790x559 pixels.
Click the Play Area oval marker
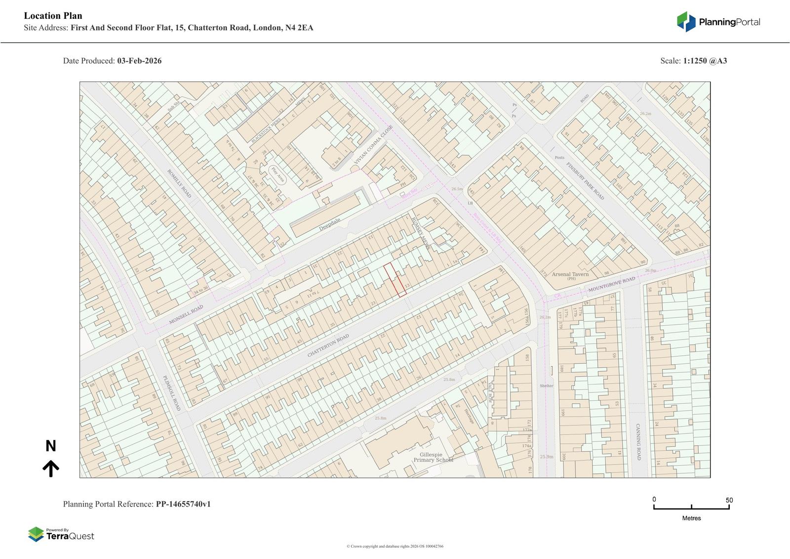pos(277,174)
